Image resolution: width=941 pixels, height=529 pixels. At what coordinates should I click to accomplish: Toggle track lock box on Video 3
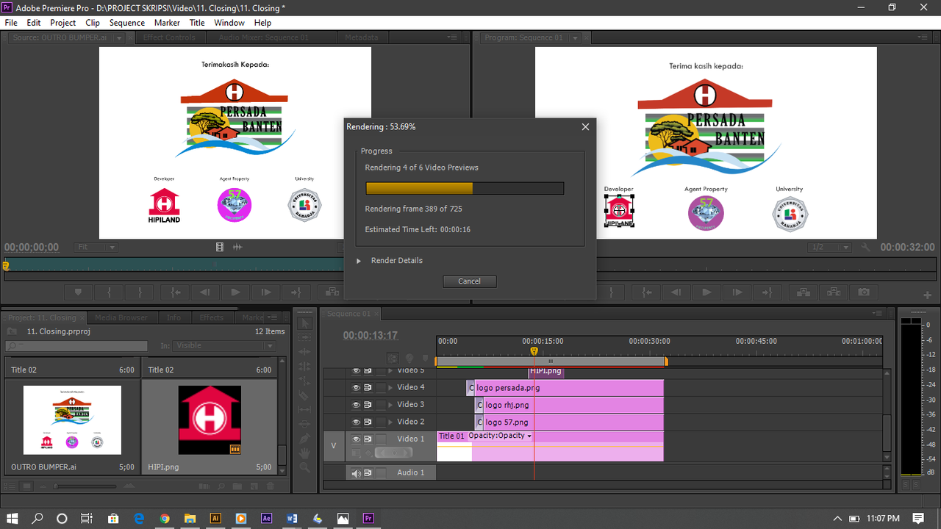tap(381, 405)
